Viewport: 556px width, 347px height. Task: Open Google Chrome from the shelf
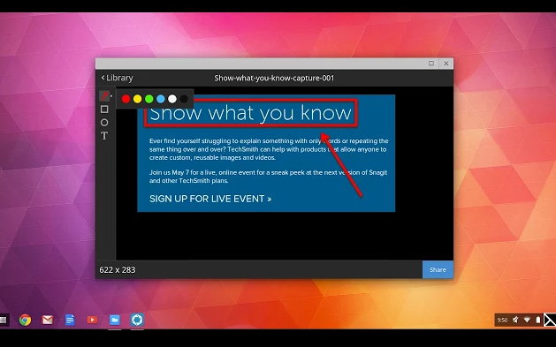25,321
